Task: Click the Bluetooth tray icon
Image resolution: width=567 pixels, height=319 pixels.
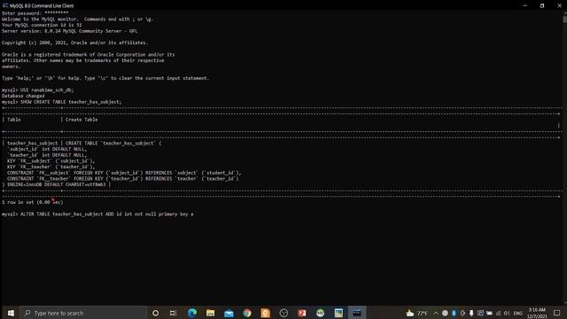Action: (x=454, y=313)
